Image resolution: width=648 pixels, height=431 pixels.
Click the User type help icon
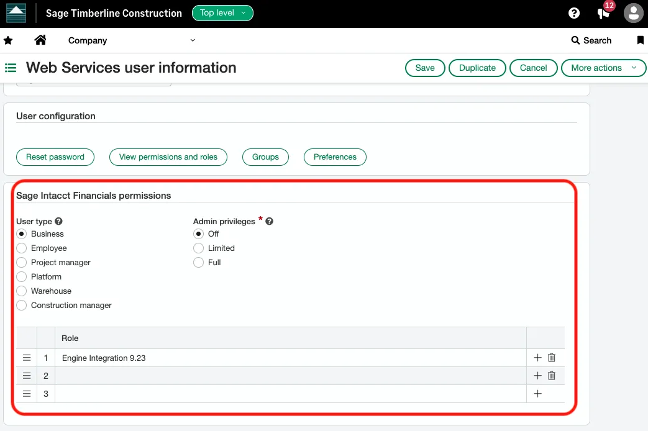(58, 222)
